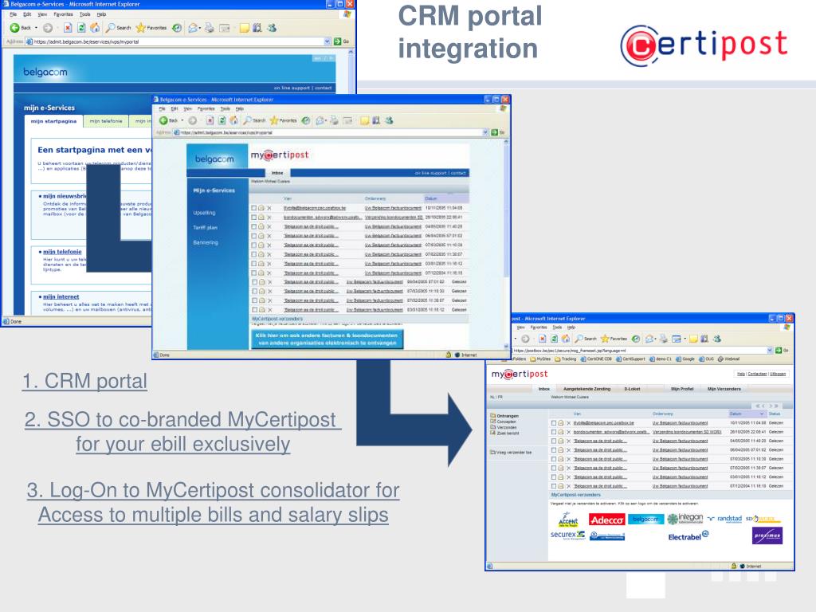Open 'Aangetekende Zending' tab
Image resolution: width=816 pixels, height=612 pixels.
click(586, 389)
